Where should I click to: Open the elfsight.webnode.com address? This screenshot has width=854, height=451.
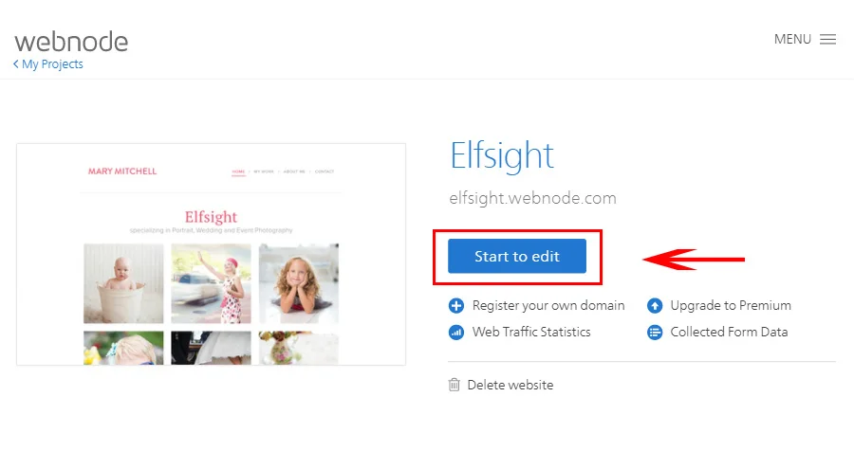pyautogui.click(x=532, y=198)
